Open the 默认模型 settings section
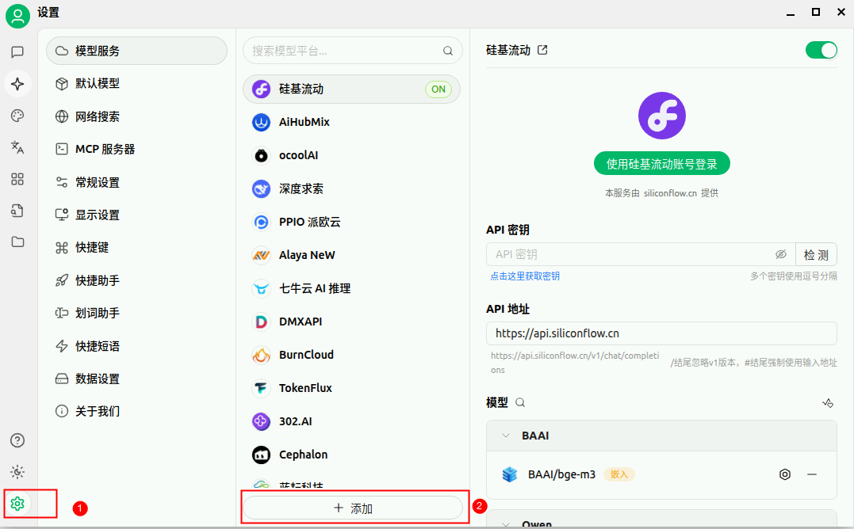Screen dimensions: 854x529 click(x=136, y=84)
